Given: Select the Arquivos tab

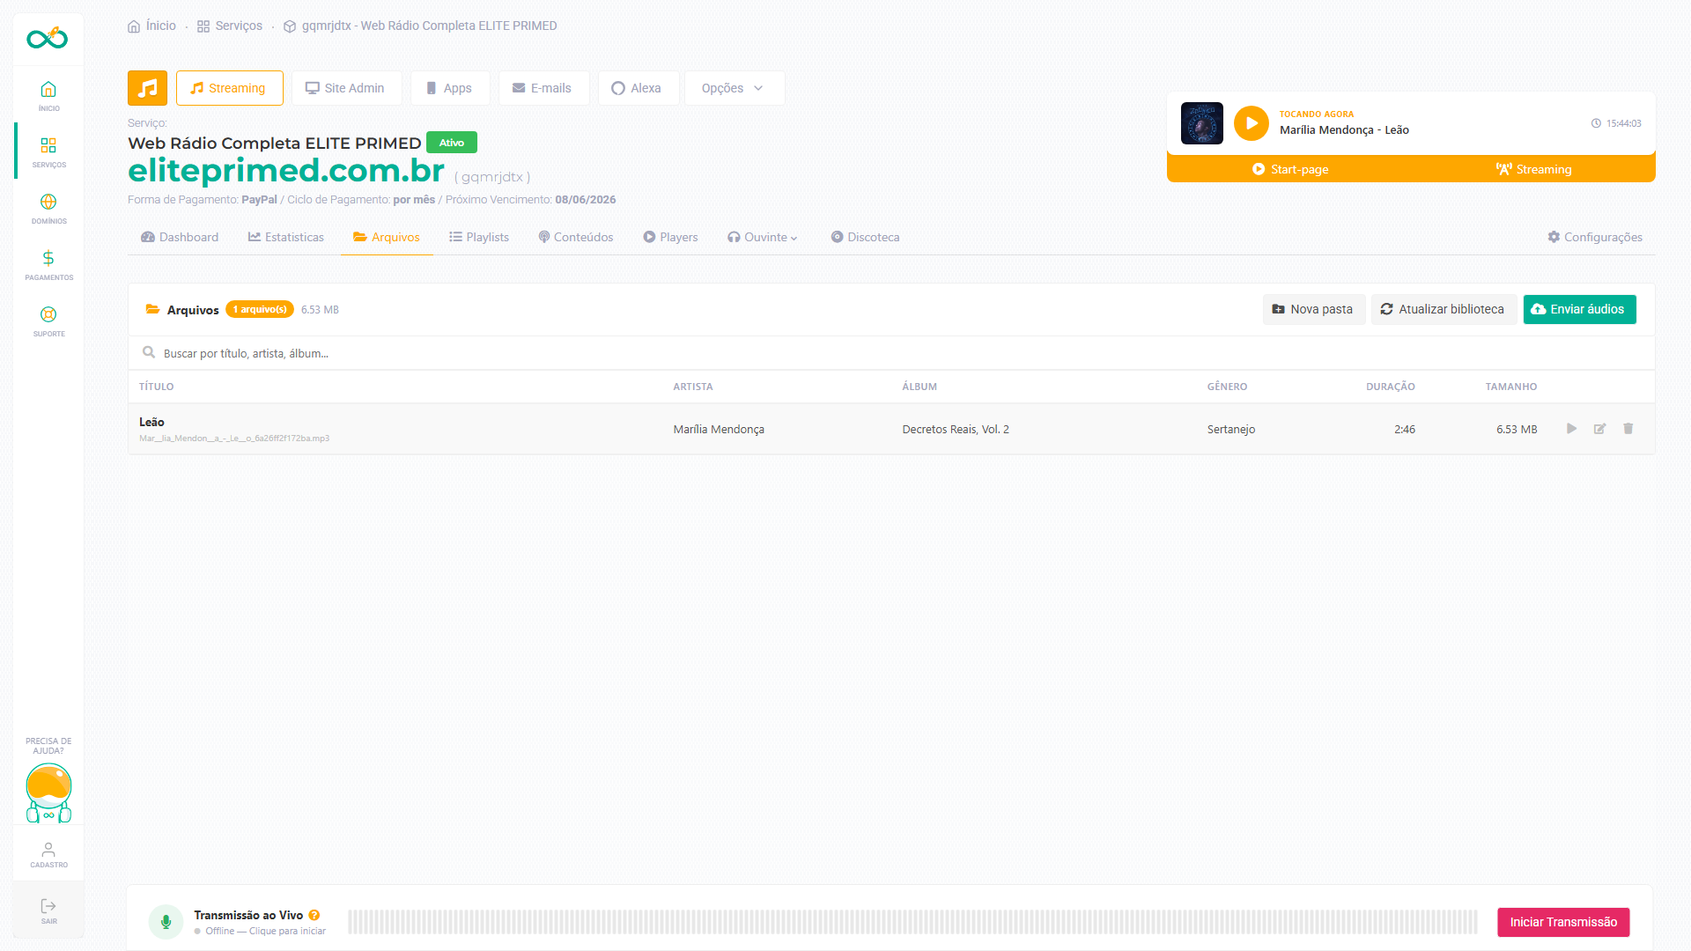Looking at the screenshot, I should pyautogui.click(x=387, y=237).
